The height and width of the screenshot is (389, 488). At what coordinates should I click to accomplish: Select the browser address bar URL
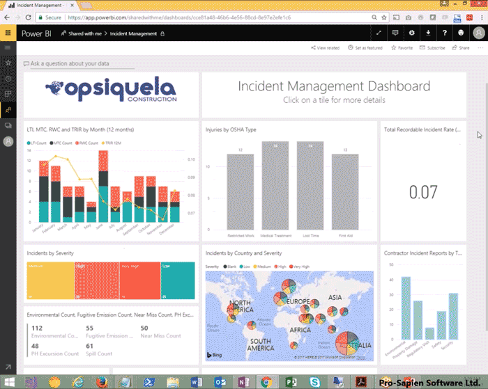[x=179, y=17]
